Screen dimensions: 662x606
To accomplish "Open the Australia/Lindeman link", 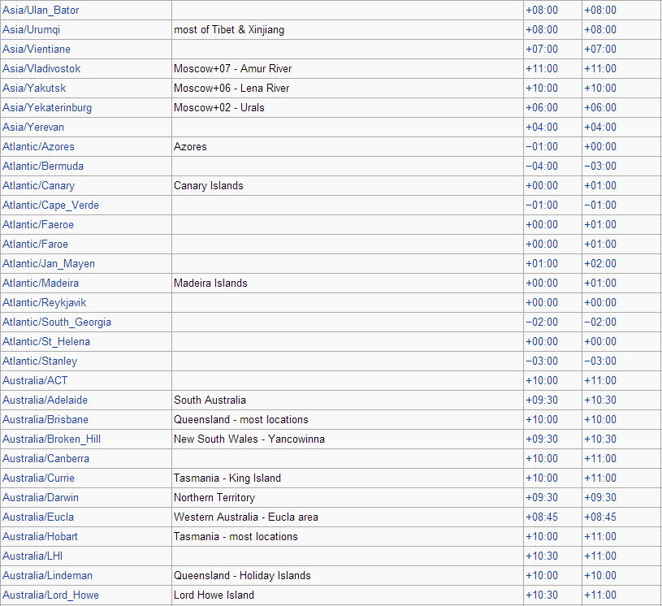I will point(47,576).
